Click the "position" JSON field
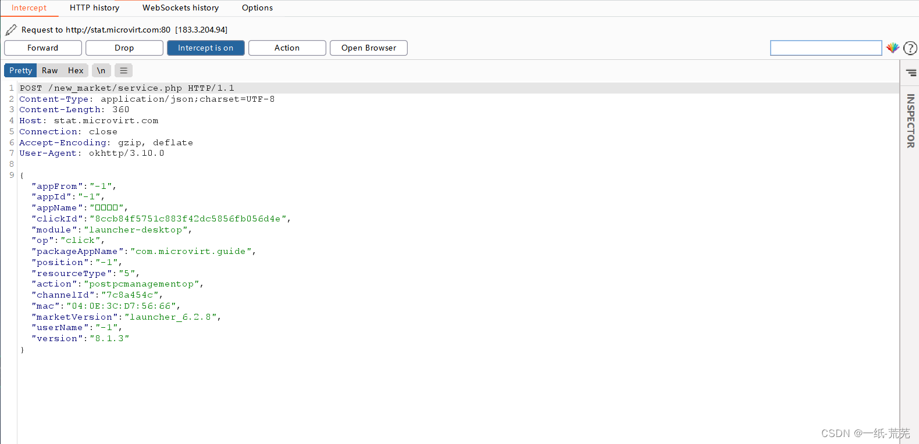The image size is (919, 444). click(x=77, y=263)
